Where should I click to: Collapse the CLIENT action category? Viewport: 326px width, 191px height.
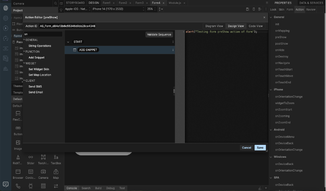point(24,81)
